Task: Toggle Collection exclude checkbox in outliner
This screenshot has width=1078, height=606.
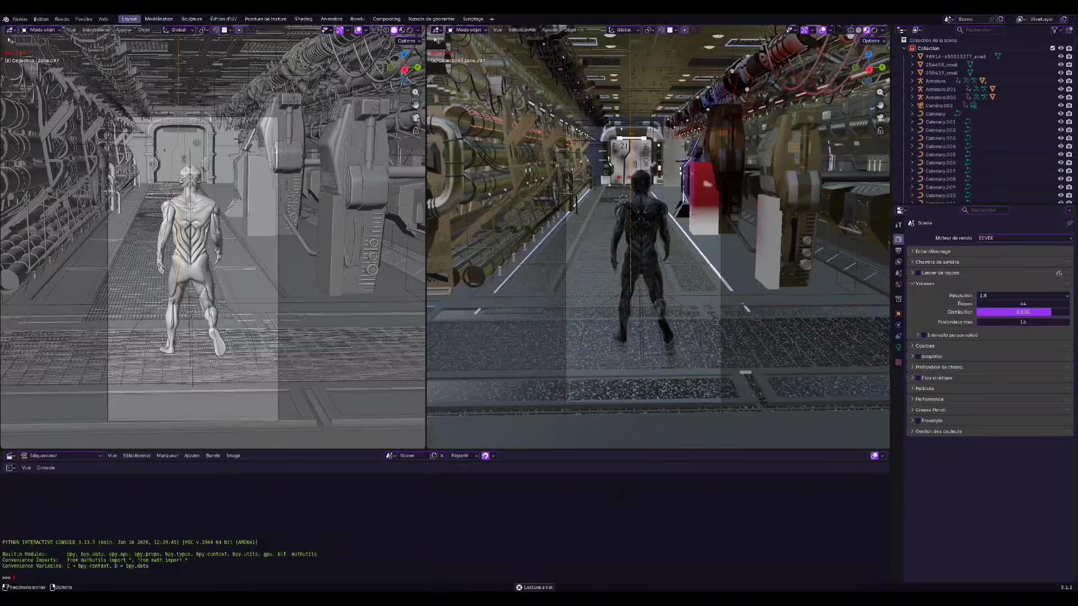Action: tap(1053, 48)
